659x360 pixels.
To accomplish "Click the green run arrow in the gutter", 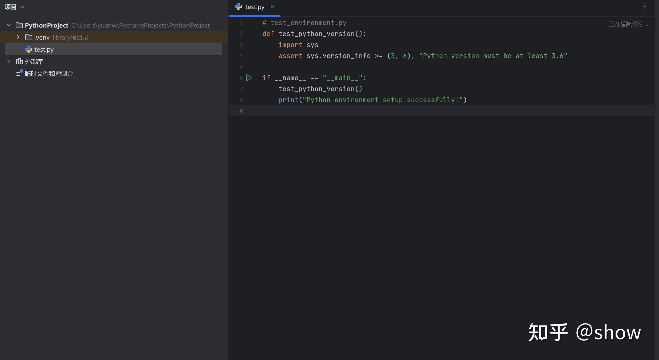I will click(x=249, y=78).
